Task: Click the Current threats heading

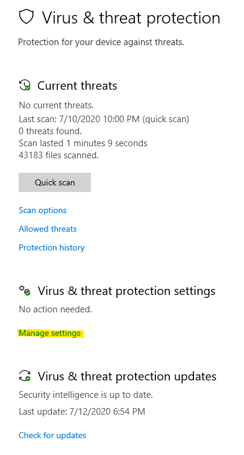Action: click(77, 85)
